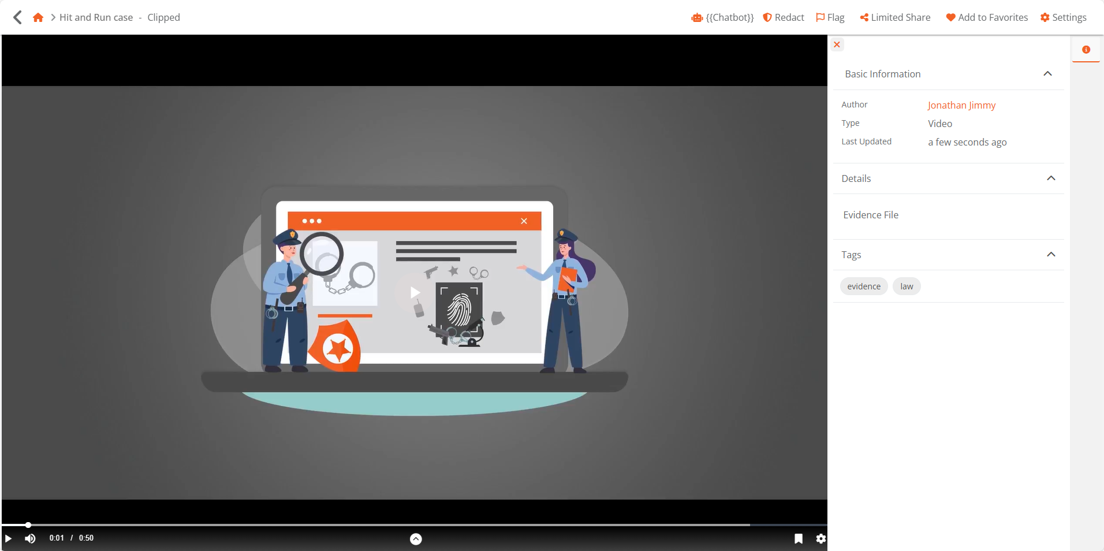1104x551 pixels.
Task: Add a bookmark in player
Action: [x=798, y=538]
